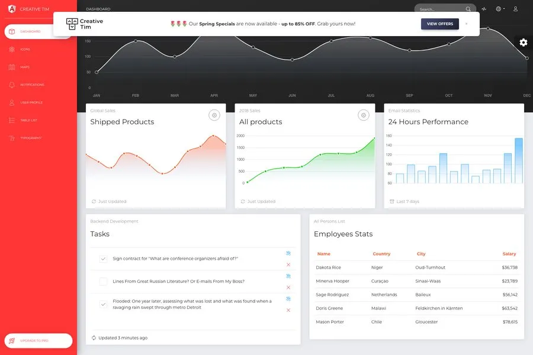Open Table List from the sidebar

28,120
